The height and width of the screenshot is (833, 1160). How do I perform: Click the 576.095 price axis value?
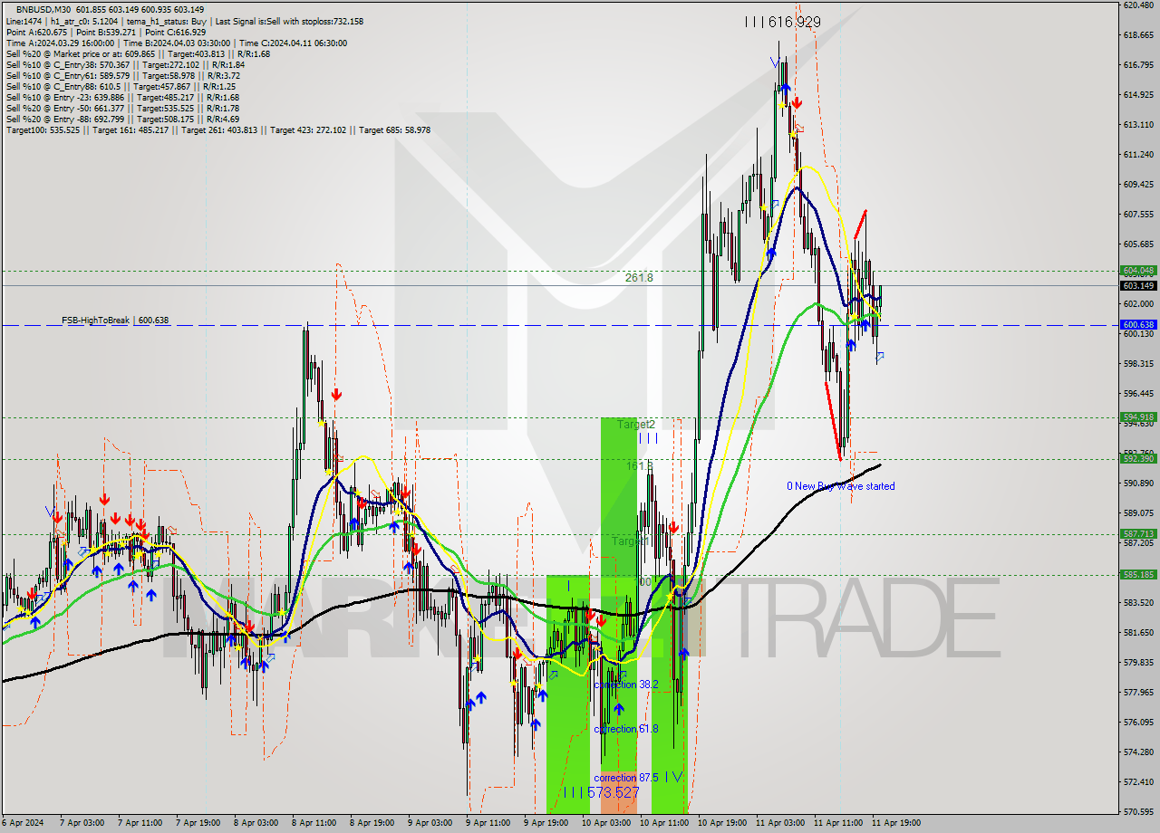(1138, 722)
